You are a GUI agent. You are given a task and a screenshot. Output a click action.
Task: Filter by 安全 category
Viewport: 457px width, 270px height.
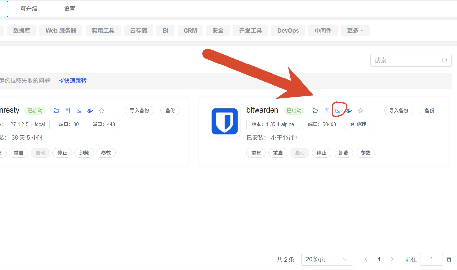coord(218,31)
